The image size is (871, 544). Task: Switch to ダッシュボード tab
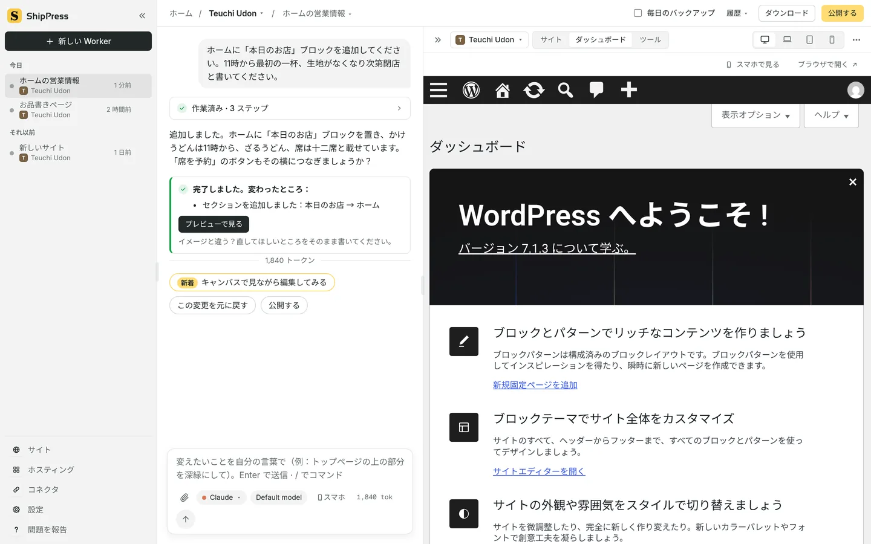click(x=601, y=40)
